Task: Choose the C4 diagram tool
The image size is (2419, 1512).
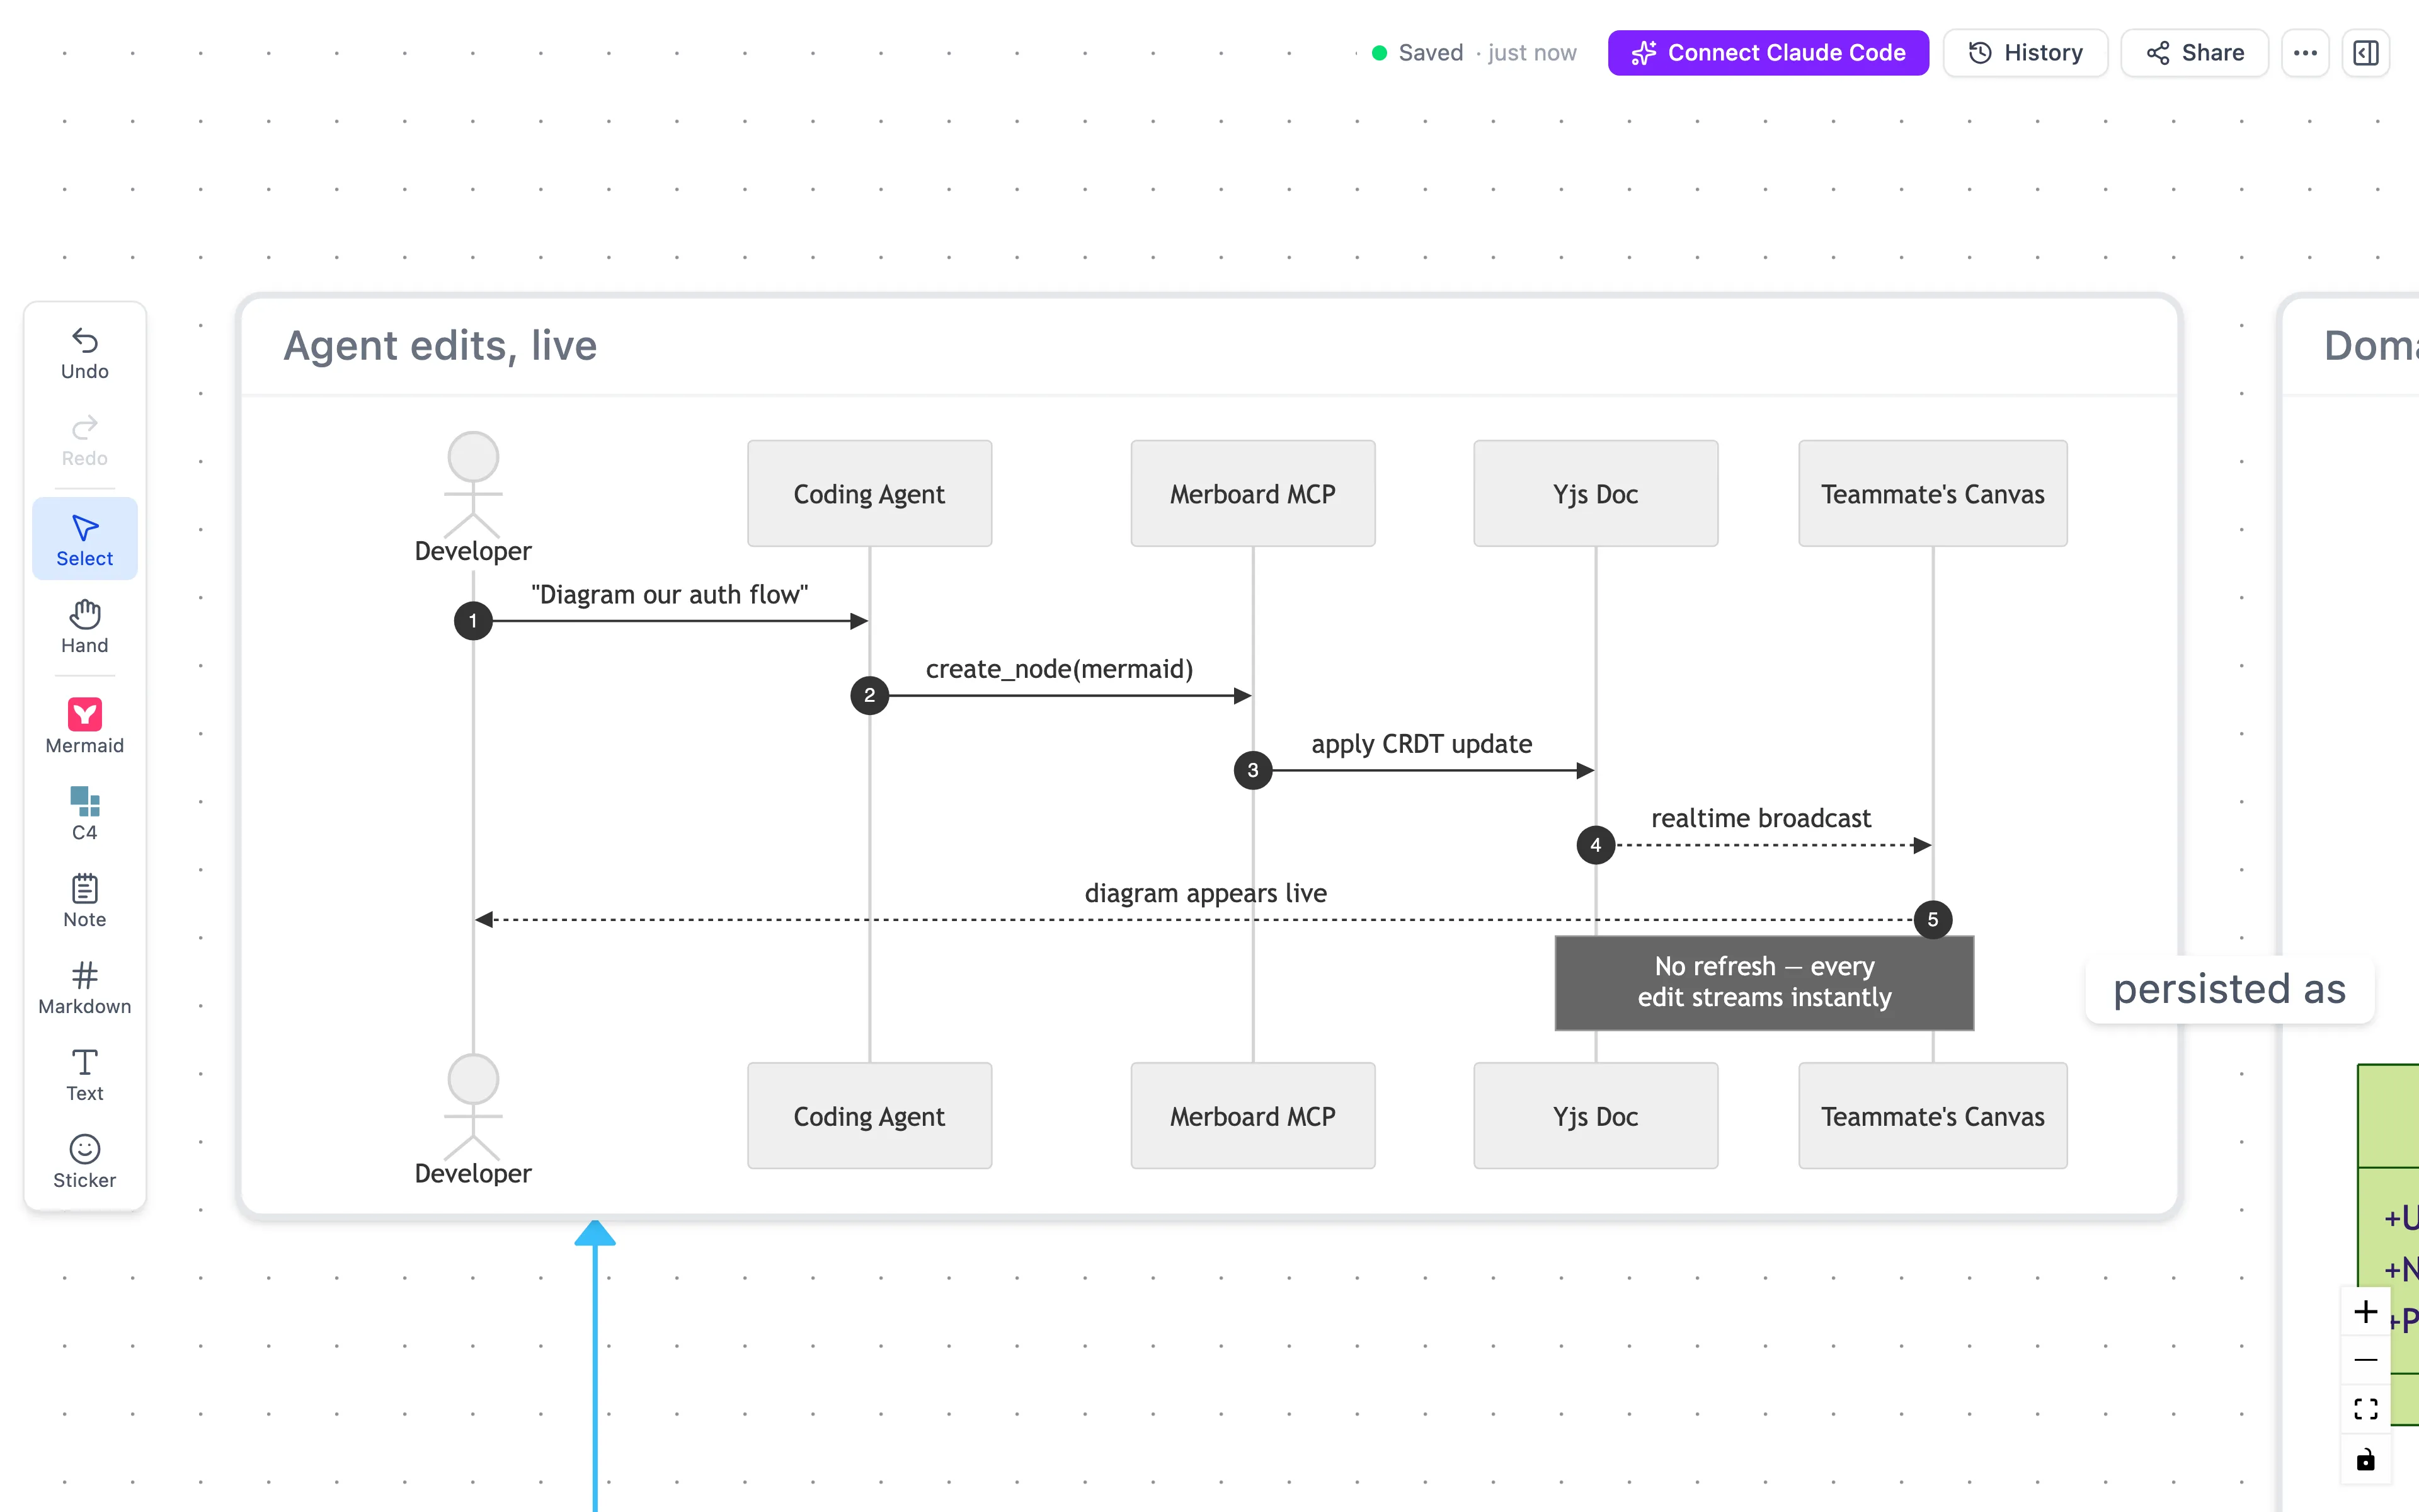Action: (x=85, y=814)
